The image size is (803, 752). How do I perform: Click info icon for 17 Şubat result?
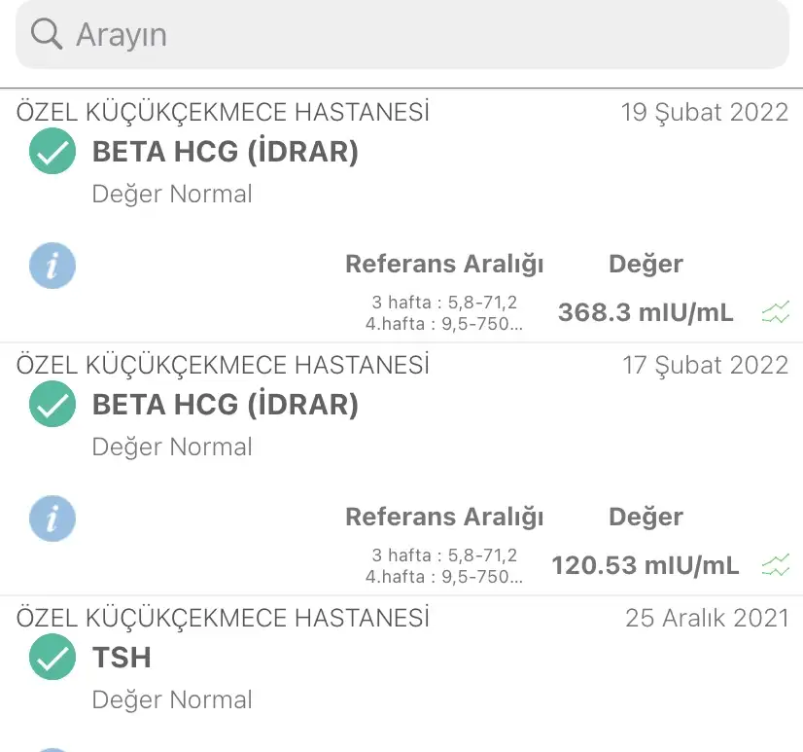pyautogui.click(x=52, y=519)
